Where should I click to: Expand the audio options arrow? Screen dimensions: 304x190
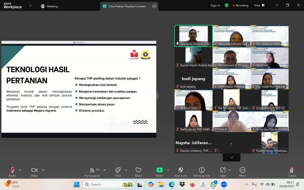coord(20,170)
